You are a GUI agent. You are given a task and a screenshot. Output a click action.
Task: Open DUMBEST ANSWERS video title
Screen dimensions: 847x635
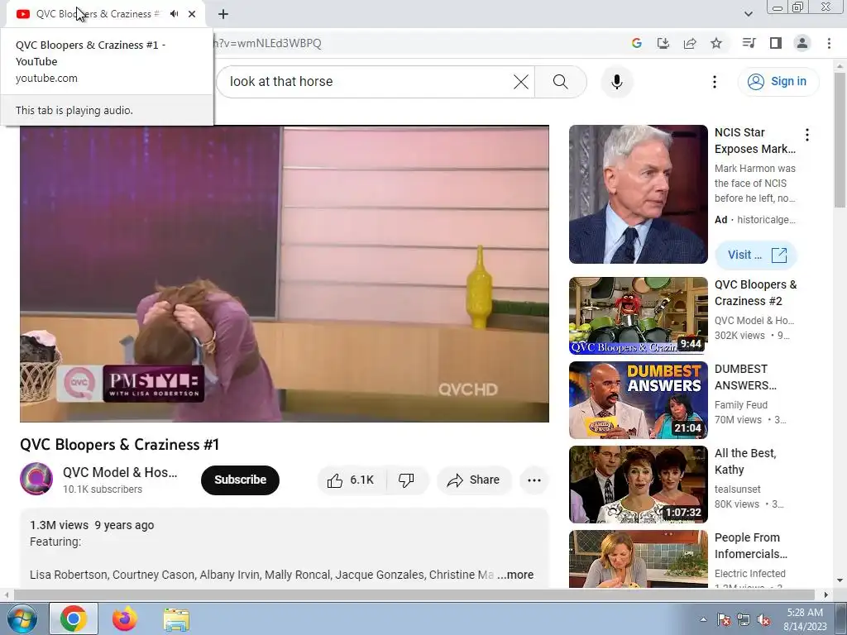point(745,377)
